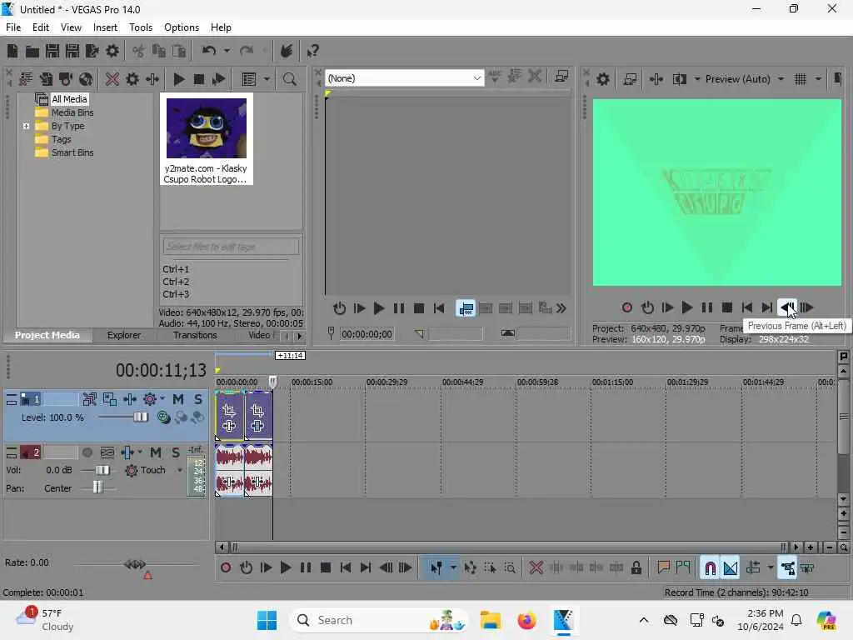
Task: Open Overlays dropdown arrow in preview
Action: pyautogui.click(x=818, y=79)
